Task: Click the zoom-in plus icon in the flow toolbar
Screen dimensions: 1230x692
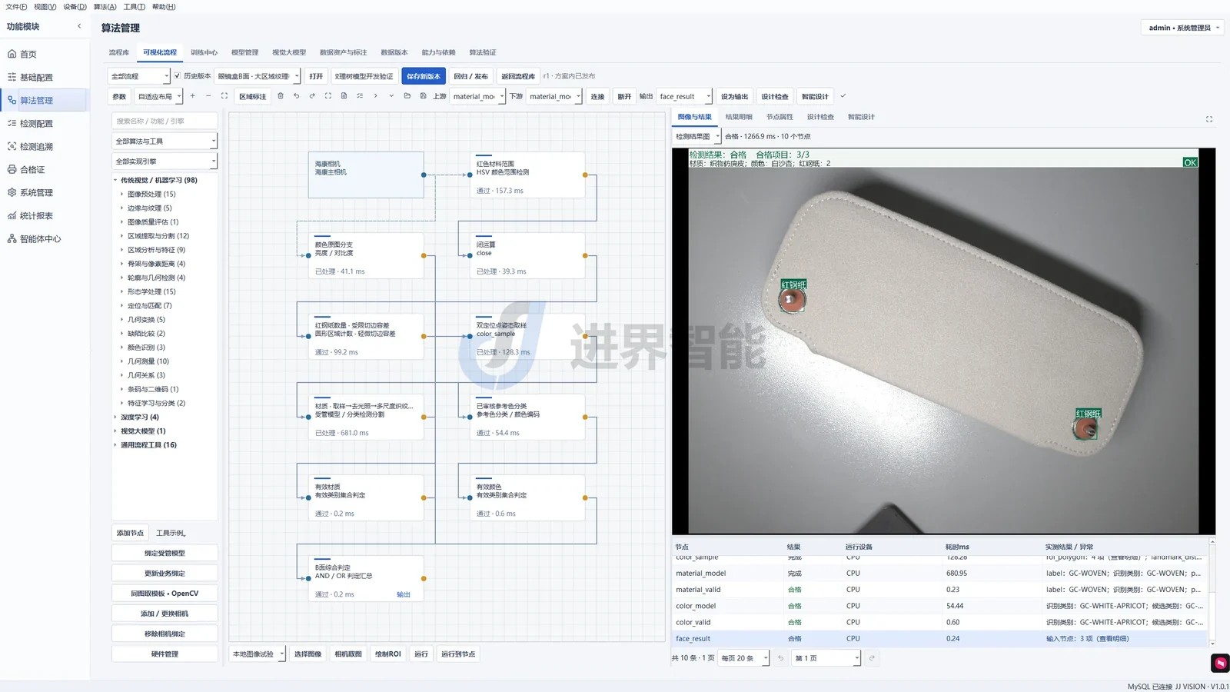Action: (x=192, y=96)
